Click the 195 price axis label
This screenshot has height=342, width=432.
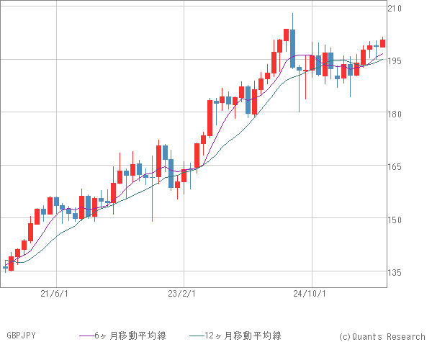point(395,61)
